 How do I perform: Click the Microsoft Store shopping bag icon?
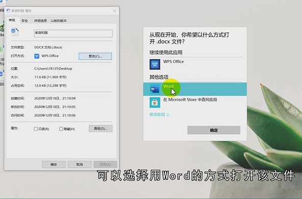point(155,102)
